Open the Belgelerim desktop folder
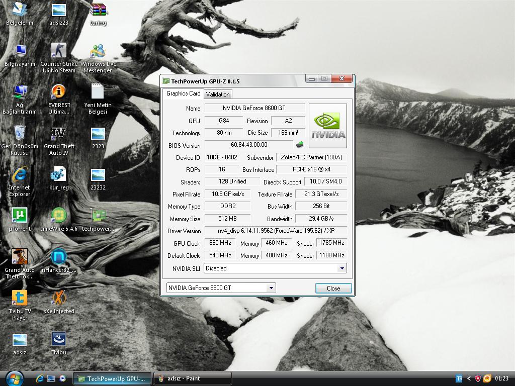 (x=20, y=13)
